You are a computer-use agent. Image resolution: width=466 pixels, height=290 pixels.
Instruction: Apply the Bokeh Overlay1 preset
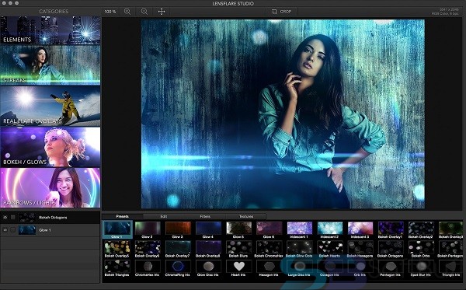[x=391, y=230]
